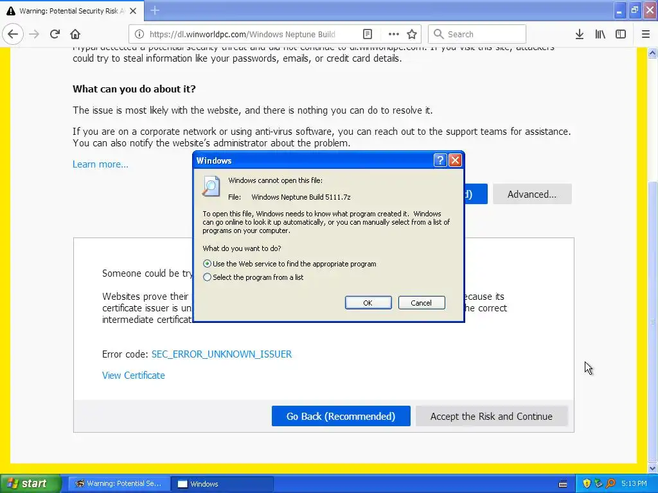Bookmark this page with the star icon
The image size is (658, 493).
click(x=412, y=35)
